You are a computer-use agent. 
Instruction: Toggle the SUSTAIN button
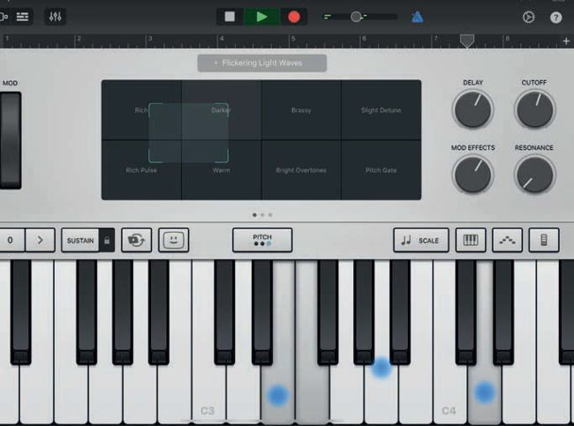coord(80,240)
